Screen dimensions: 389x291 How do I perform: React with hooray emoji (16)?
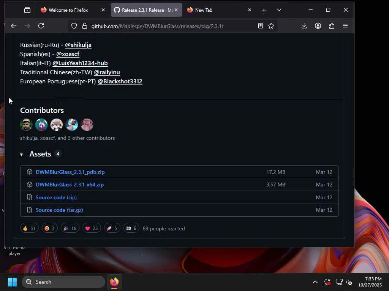pos(70,228)
